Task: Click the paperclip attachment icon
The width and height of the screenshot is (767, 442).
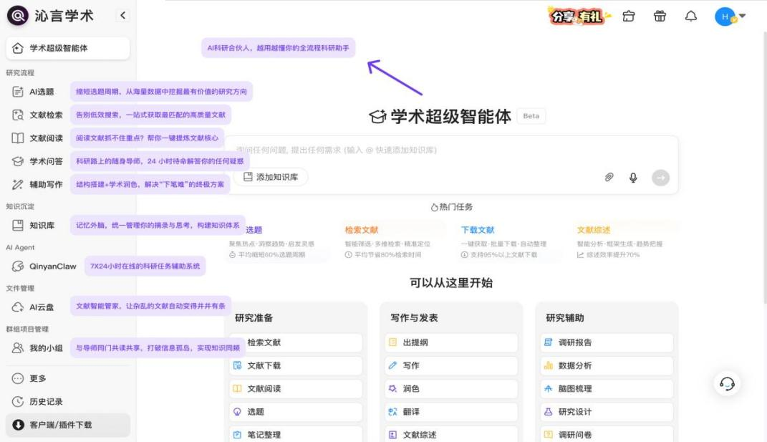Action: [609, 178]
